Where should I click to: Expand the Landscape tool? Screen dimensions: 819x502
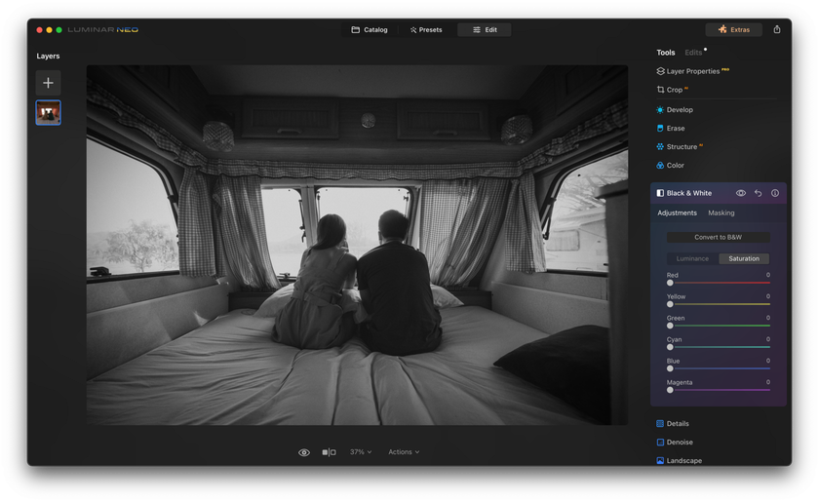pos(679,460)
